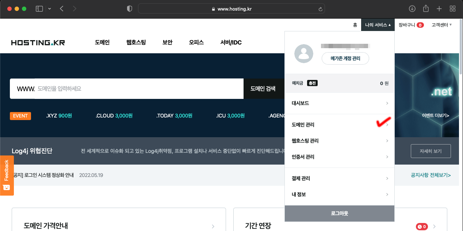The height and width of the screenshot is (231, 463).
Task: Click the privacy shield icon
Action: pyautogui.click(x=129, y=9)
